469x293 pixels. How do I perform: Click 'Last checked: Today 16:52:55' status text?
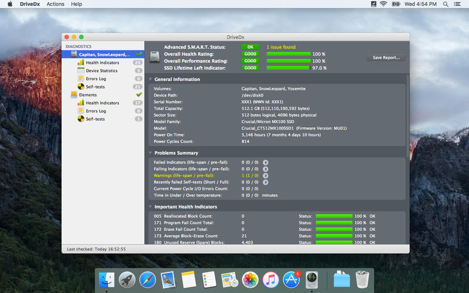pos(96,249)
